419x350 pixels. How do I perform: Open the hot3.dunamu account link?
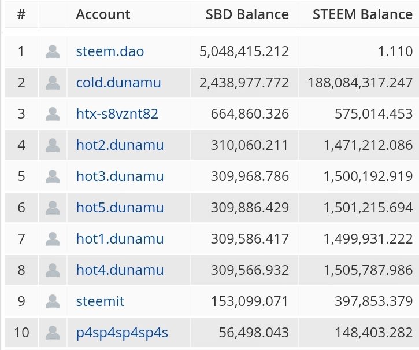click(120, 176)
